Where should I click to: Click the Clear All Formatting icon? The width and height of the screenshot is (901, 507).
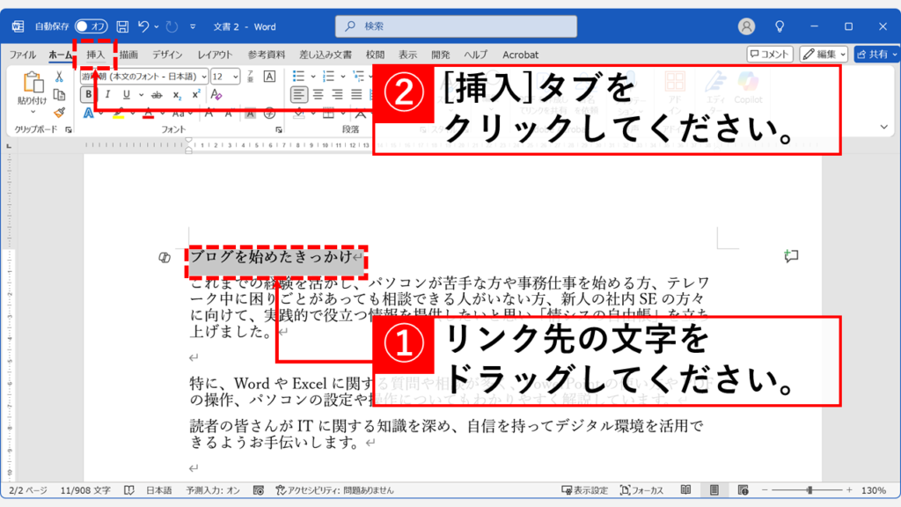pos(216,94)
